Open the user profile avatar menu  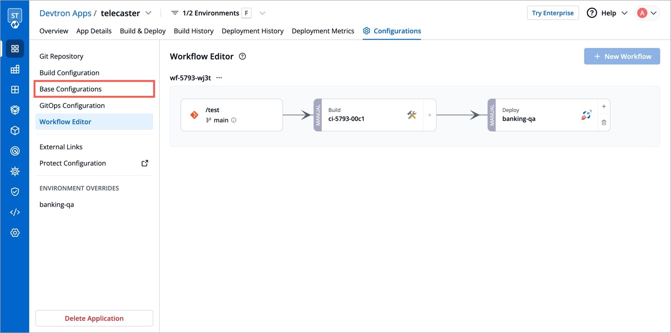point(647,13)
